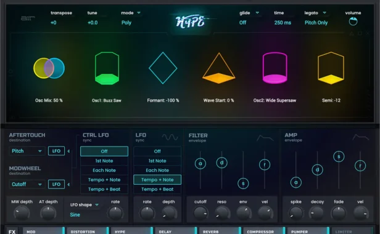This screenshot has height=234, width=380.
Task: Click the yellow Semi -12 cube icon
Action: click(x=331, y=68)
